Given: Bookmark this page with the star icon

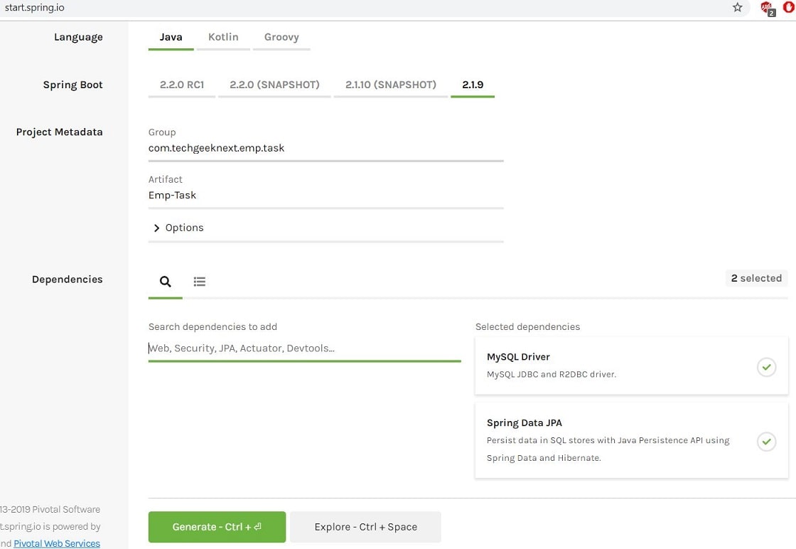Looking at the screenshot, I should [737, 7].
